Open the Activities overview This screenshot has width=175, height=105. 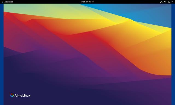tap(9, 2)
